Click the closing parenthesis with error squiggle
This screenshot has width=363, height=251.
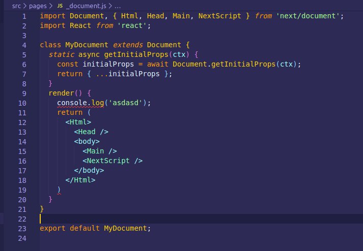click(59, 190)
